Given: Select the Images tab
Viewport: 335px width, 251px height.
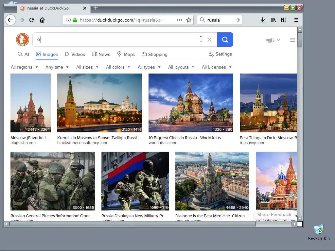Looking at the screenshot, I should [47, 54].
